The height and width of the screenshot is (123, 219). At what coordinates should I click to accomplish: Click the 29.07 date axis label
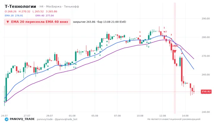49,115
